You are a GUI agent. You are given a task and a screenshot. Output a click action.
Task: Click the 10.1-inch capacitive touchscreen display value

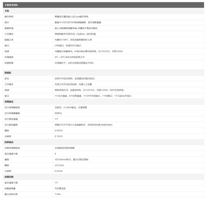pyautogui.click(x=78, y=22)
